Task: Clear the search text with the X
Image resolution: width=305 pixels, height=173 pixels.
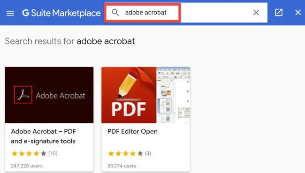Action: [x=256, y=13]
